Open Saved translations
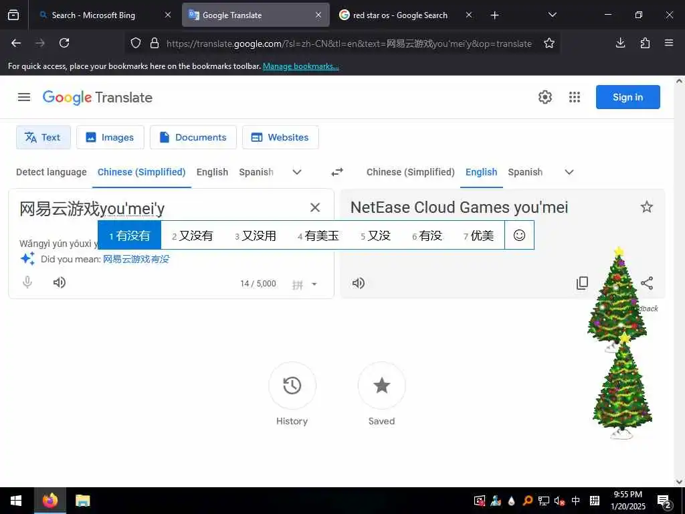The height and width of the screenshot is (514, 685). point(381,385)
